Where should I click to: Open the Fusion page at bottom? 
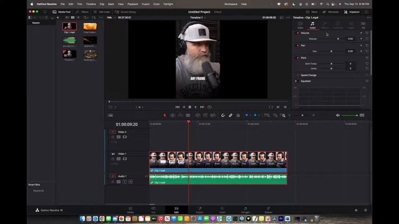click(199, 210)
